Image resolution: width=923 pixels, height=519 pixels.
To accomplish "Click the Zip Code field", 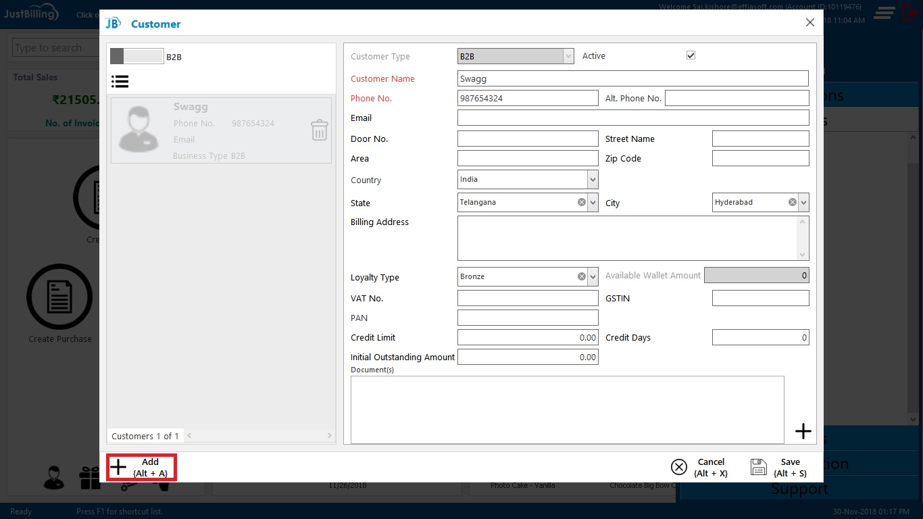I will [760, 158].
